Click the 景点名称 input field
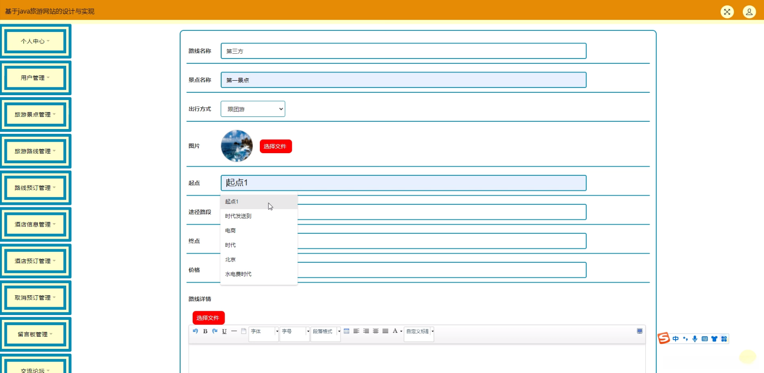The image size is (764, 373). click(x=404, y=80)
